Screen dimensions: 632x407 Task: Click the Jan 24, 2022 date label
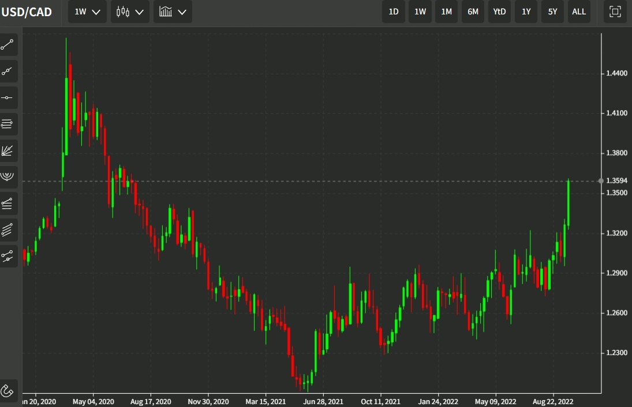pos(438,401)
